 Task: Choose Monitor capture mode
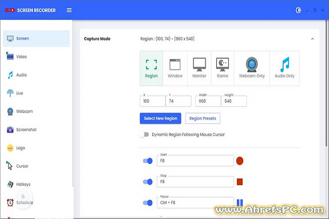coord(199,68)
